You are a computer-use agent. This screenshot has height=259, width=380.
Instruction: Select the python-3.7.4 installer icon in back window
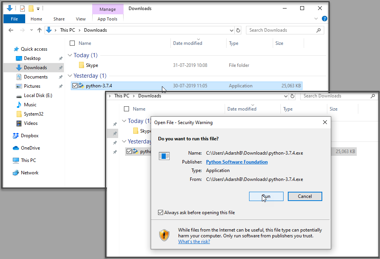(81, 85)
